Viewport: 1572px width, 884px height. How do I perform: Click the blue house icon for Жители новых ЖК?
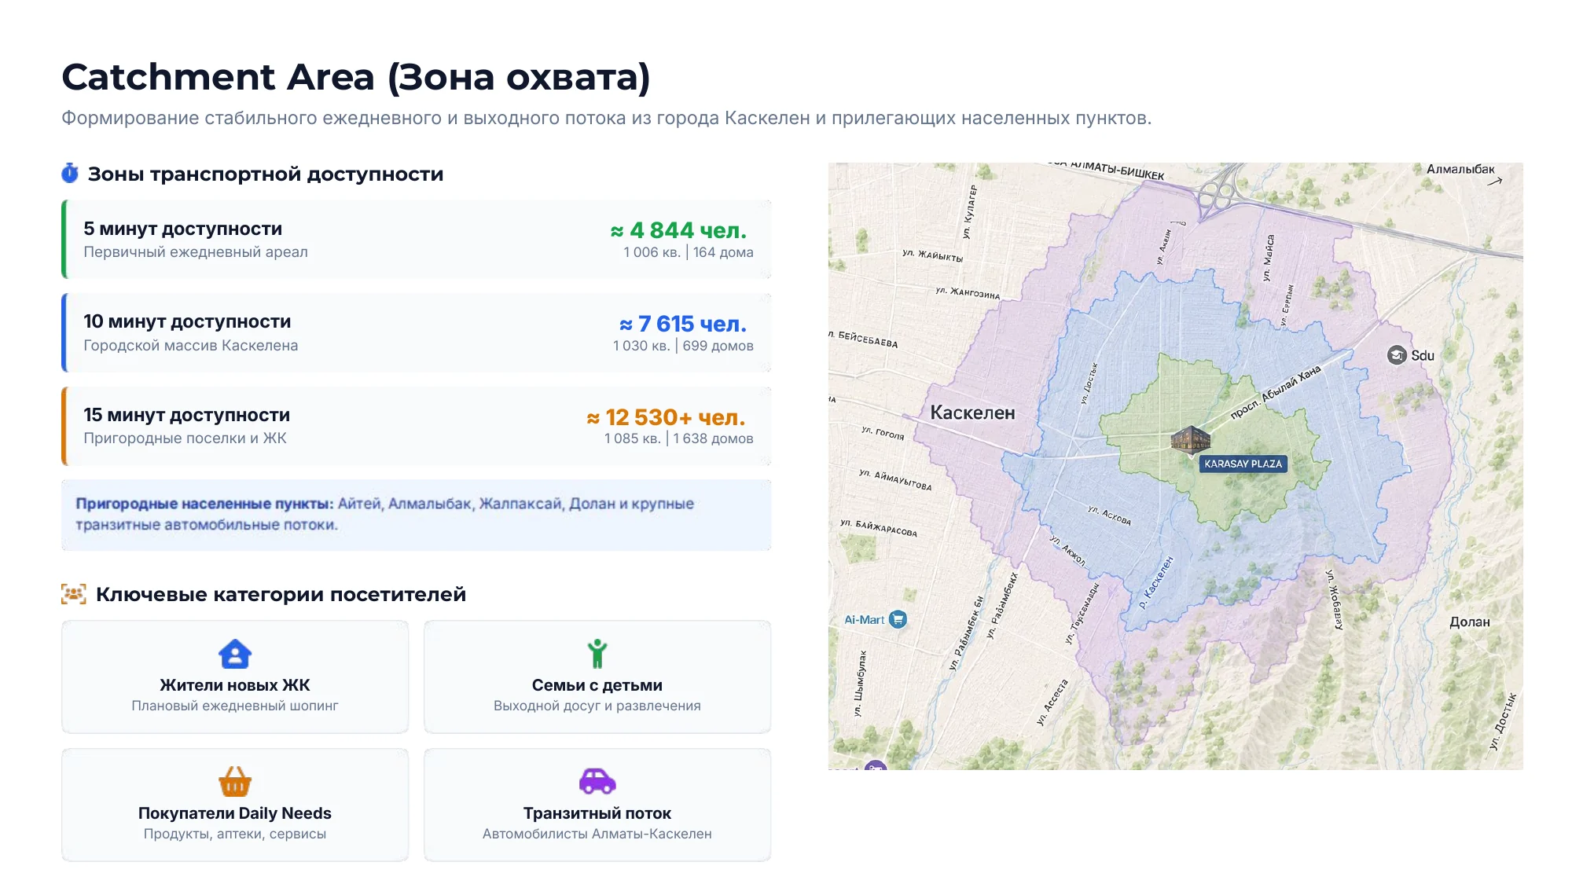[235, 654]
